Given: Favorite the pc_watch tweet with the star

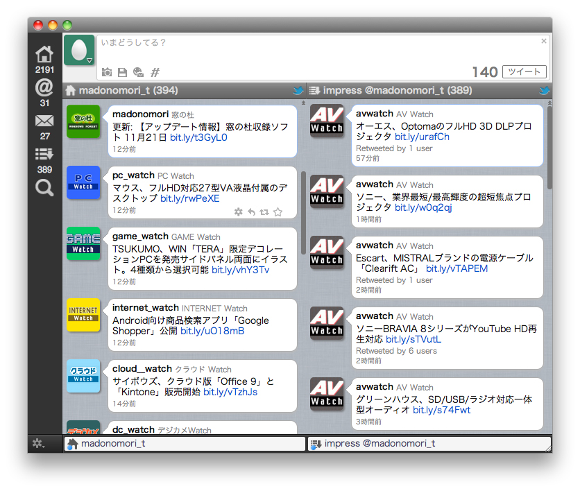Looking at the screenshot, I should [x=278, y=212].
